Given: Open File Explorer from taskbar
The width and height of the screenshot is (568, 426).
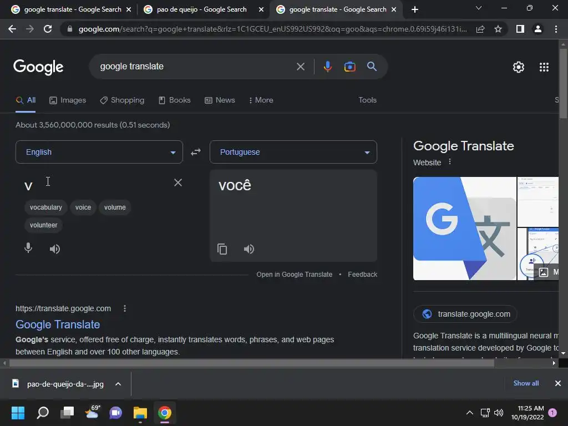Looking at the screenshot, I should [x=140, y=413].
